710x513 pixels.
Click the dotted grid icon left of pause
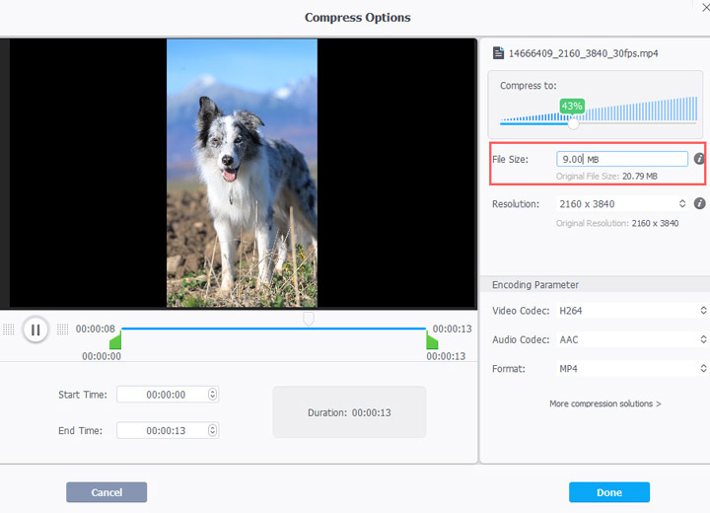9,330
